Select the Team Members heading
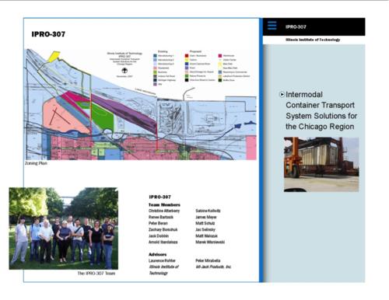The image size is (389, 300). click(164, 204)
